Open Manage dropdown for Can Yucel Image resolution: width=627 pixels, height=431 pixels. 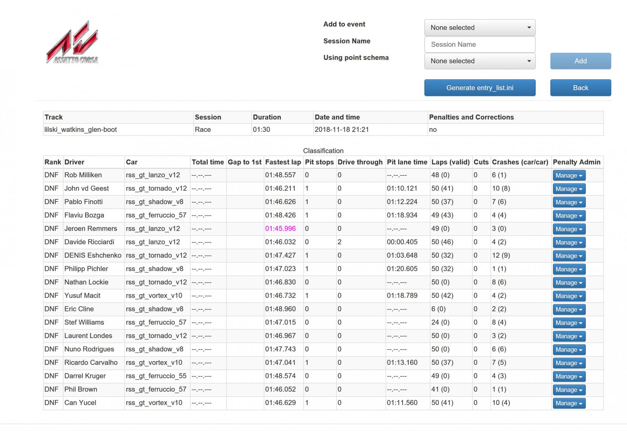(569, 403)
